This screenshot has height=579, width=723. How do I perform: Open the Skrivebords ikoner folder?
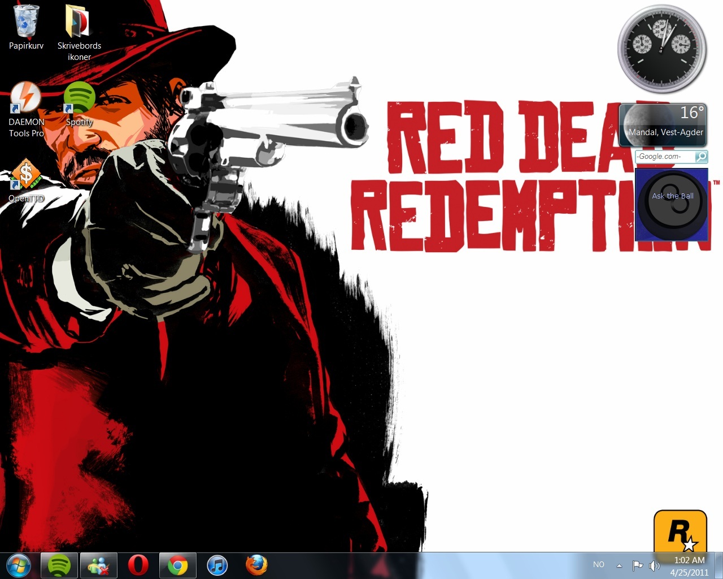(79, 32)
